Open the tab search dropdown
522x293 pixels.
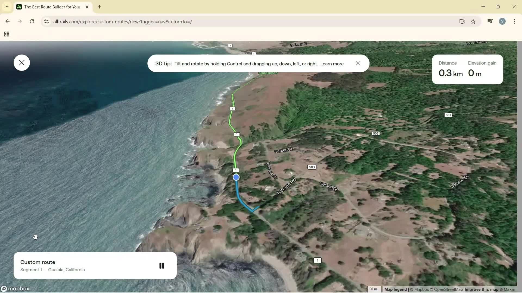(7, 7)
